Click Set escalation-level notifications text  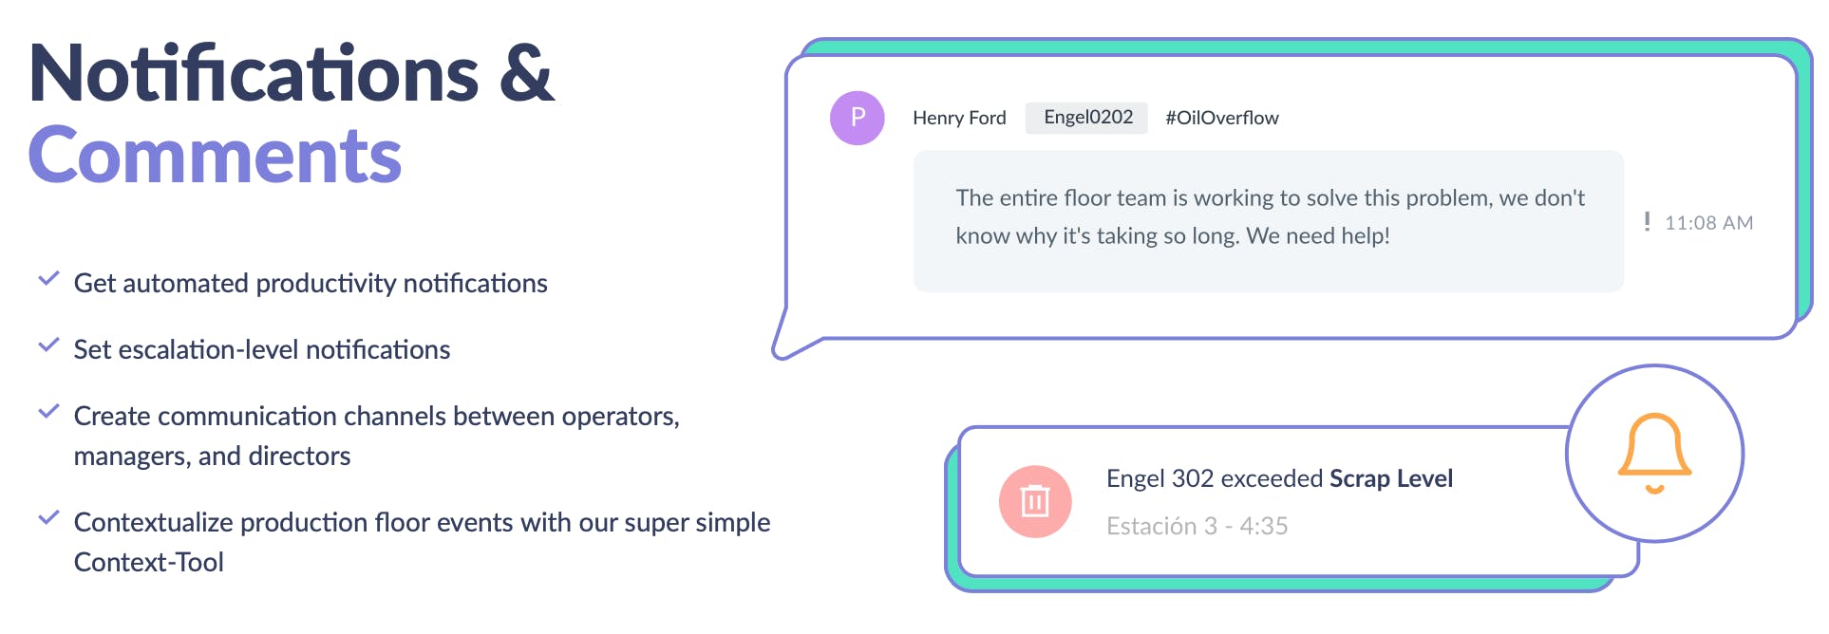262,350
